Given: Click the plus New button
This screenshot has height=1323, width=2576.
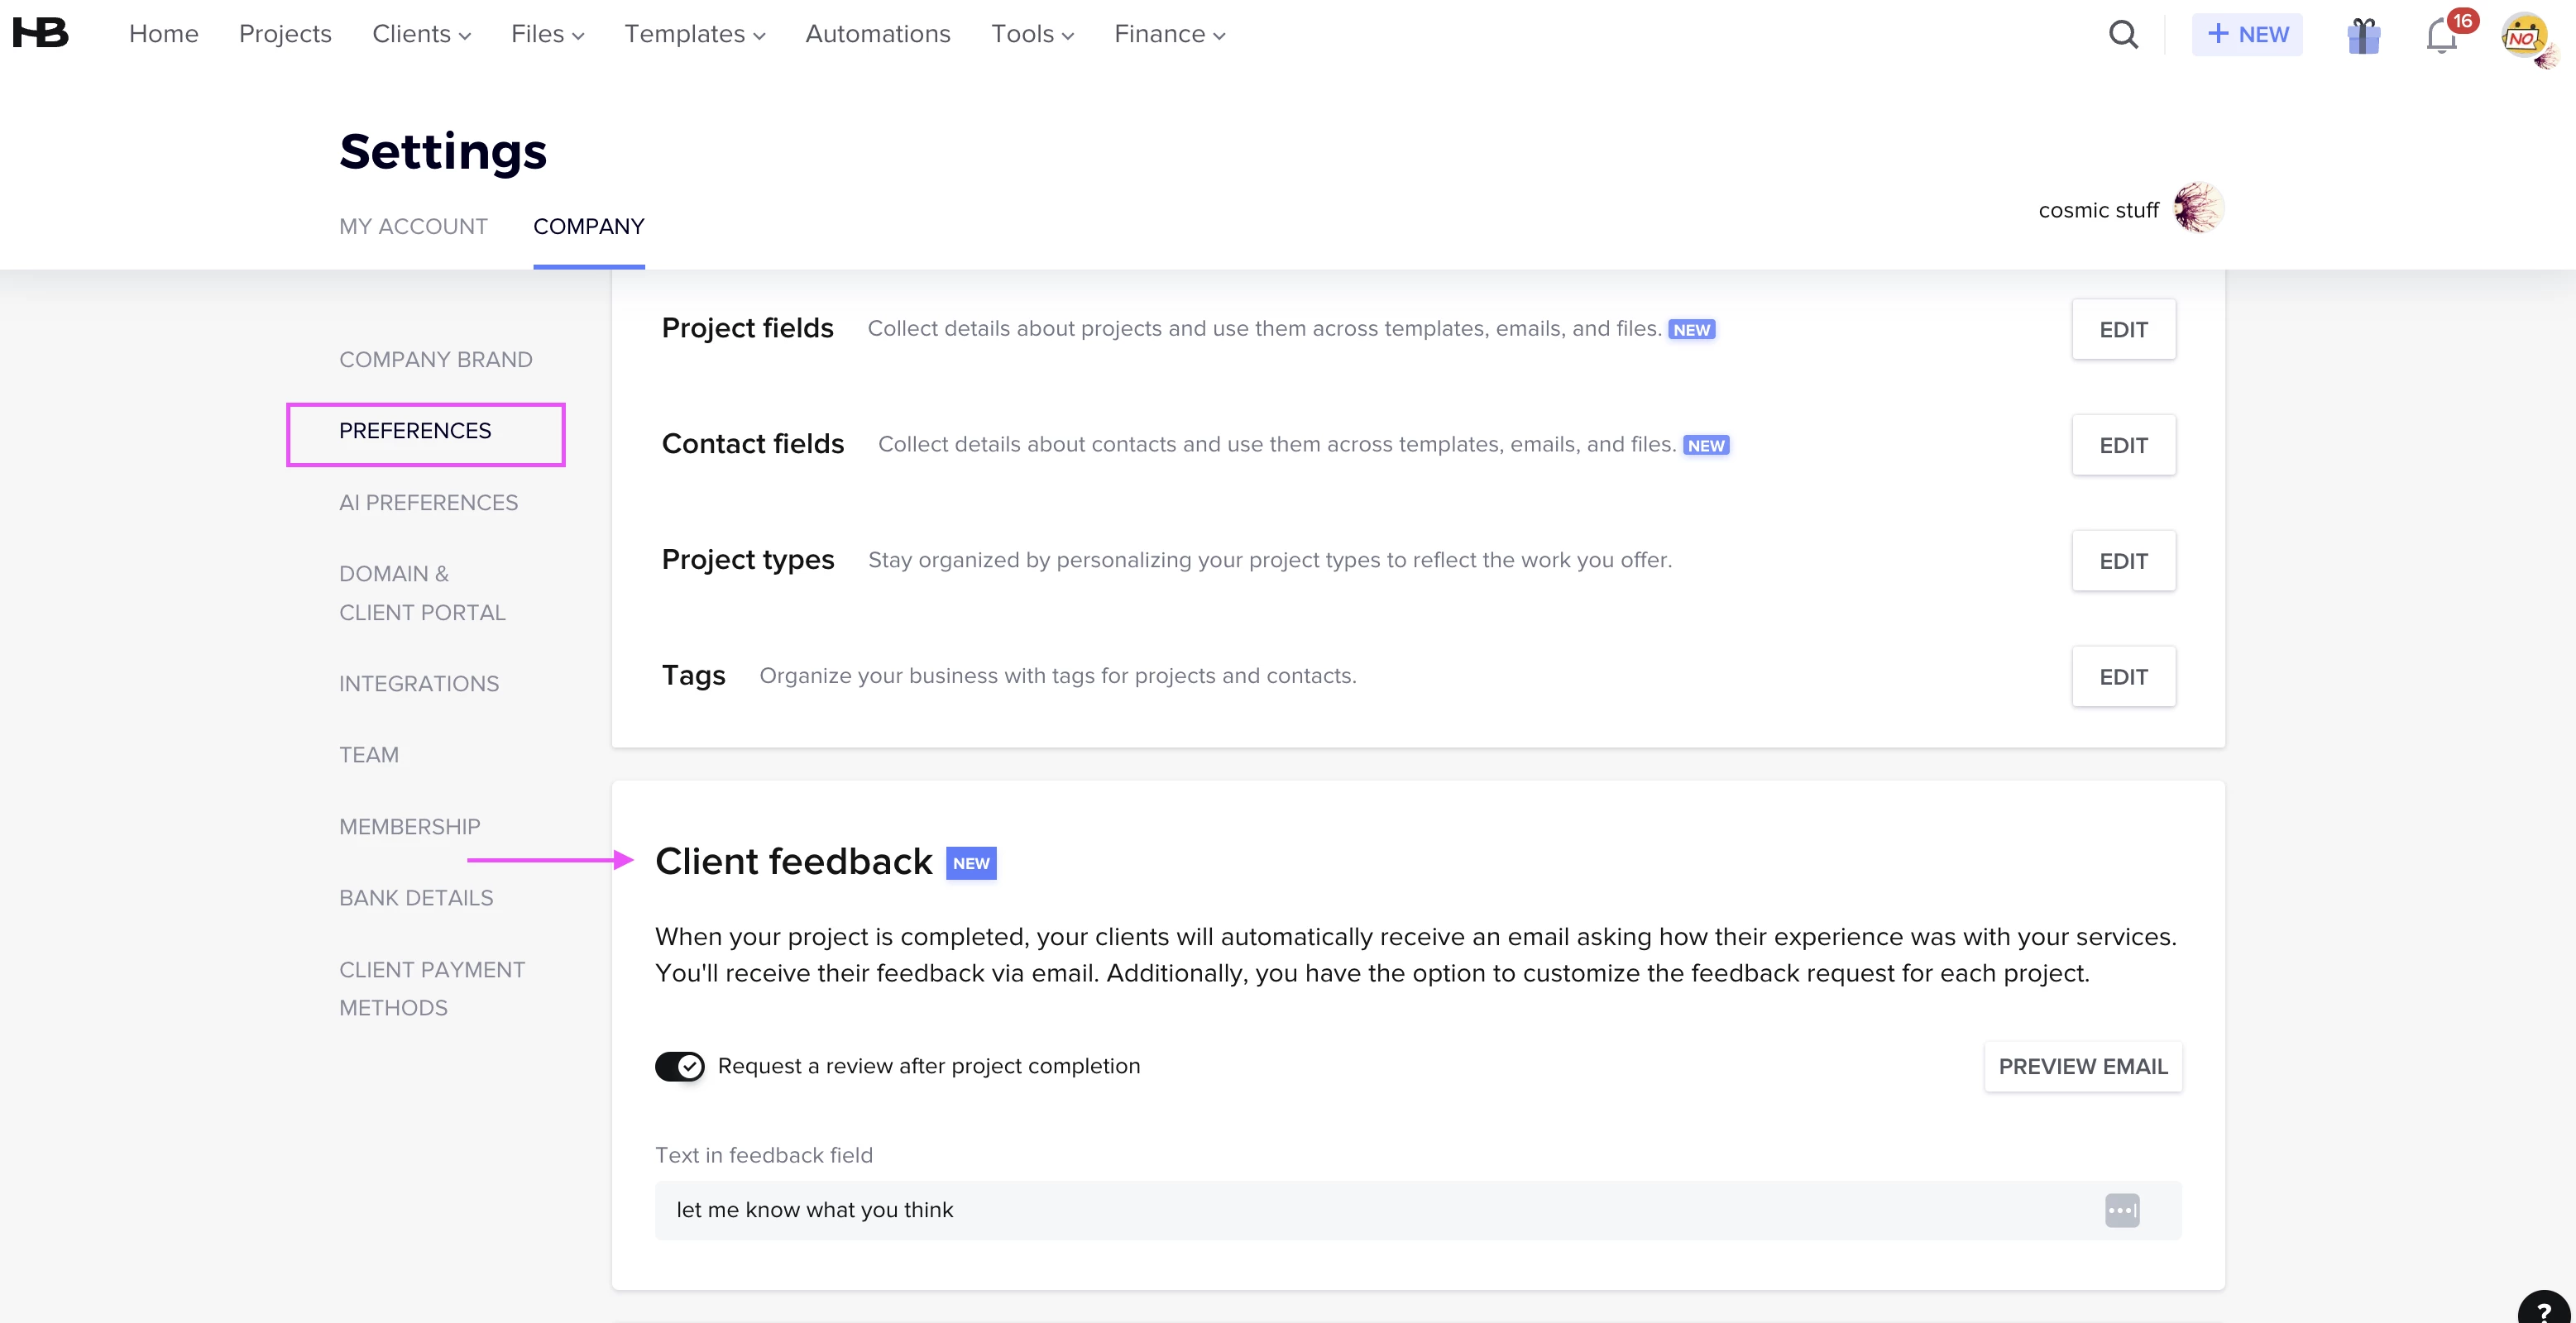Looking at the screenshot, I should point(2246,34).
